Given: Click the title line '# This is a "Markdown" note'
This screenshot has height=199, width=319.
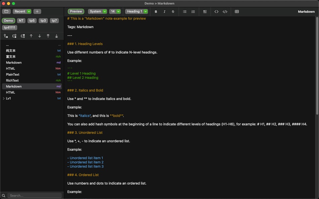Looking at the screenshot, I should (106, 18).
